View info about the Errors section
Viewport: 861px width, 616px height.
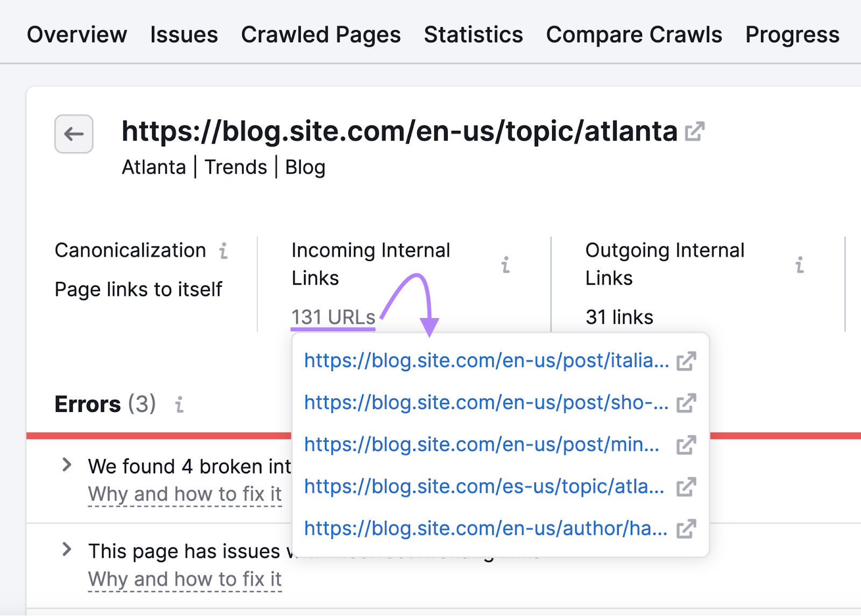click(x=180, y=405)
